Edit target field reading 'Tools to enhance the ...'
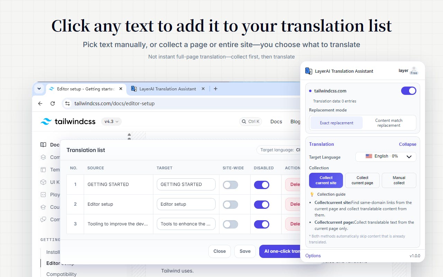The image size is (443, 277). pos(186,224)
